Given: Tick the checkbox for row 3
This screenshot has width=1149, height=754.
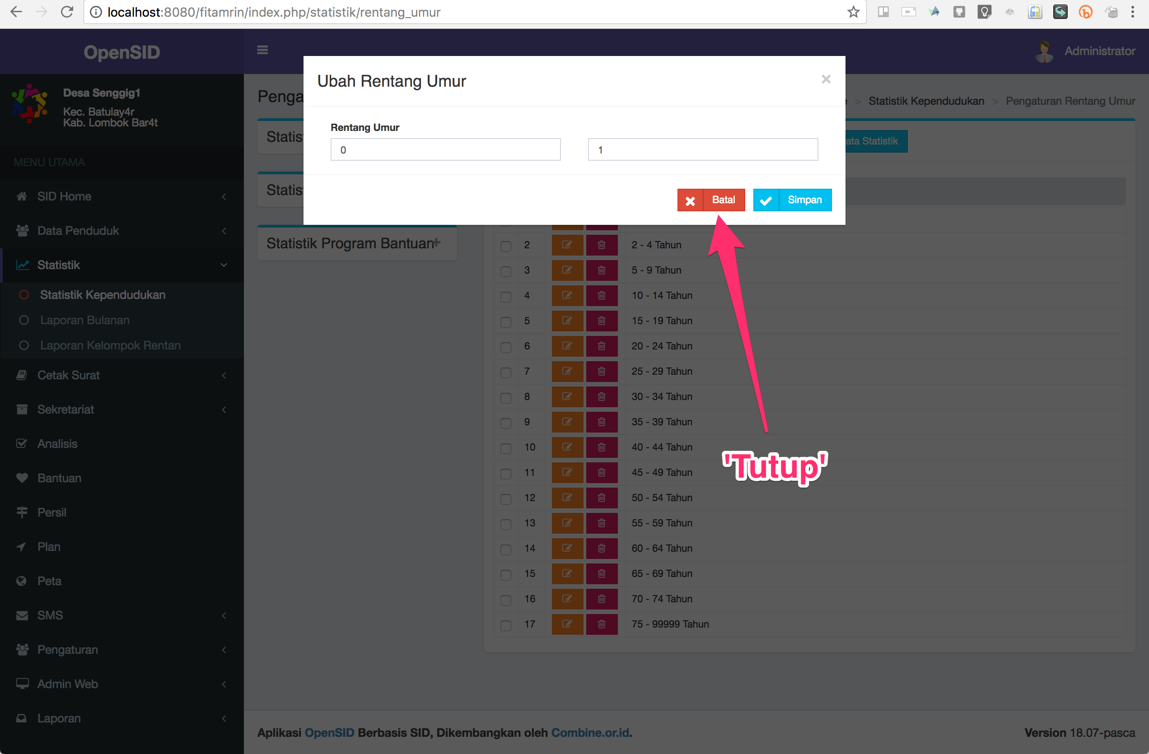Looking at the screenshot, I should click(505, 271).
